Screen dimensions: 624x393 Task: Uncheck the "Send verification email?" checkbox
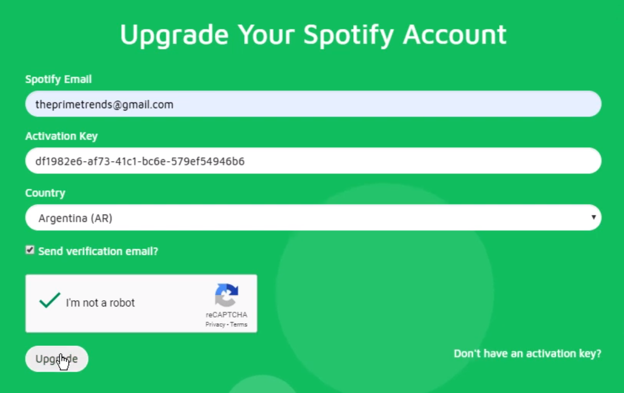(30, 250)
